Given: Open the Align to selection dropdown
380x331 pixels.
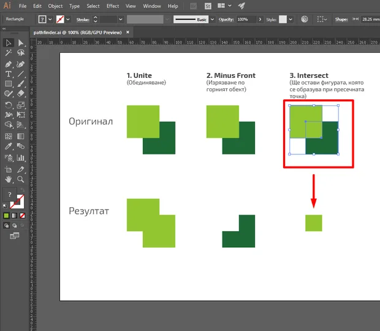Looking at the screenshot, I should [x=322, y=19].
